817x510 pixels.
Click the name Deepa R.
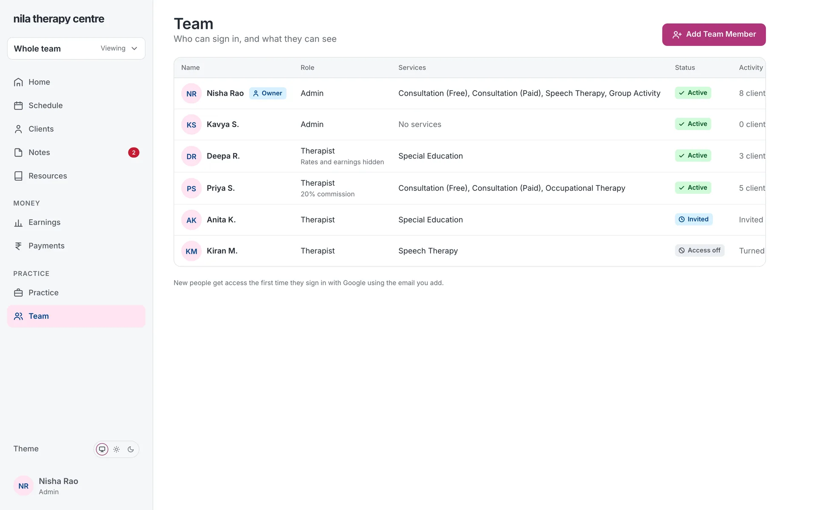223,156
